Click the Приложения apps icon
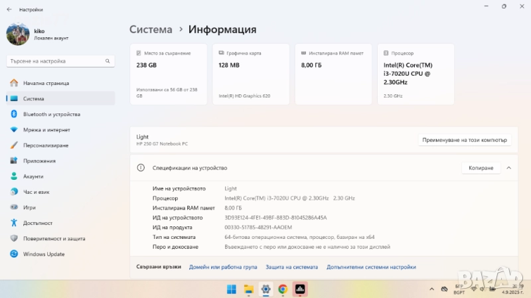The image size is (531, 298). click(x=13, y=161)
